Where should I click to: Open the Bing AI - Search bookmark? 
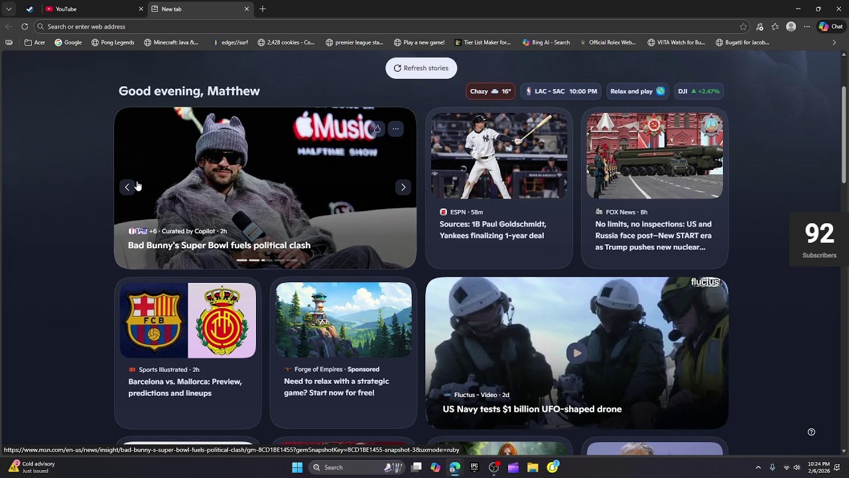(547, 42)
